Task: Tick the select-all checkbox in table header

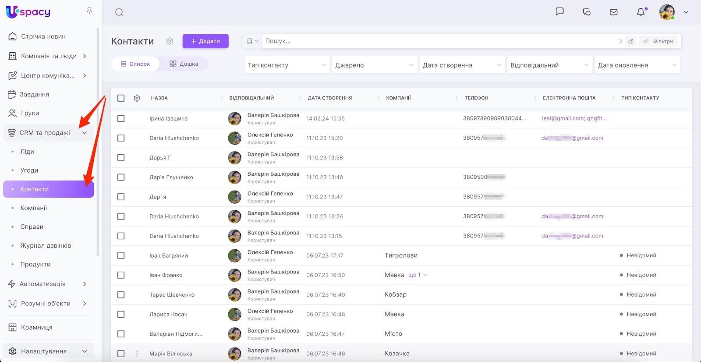Action: pos(121,98)
